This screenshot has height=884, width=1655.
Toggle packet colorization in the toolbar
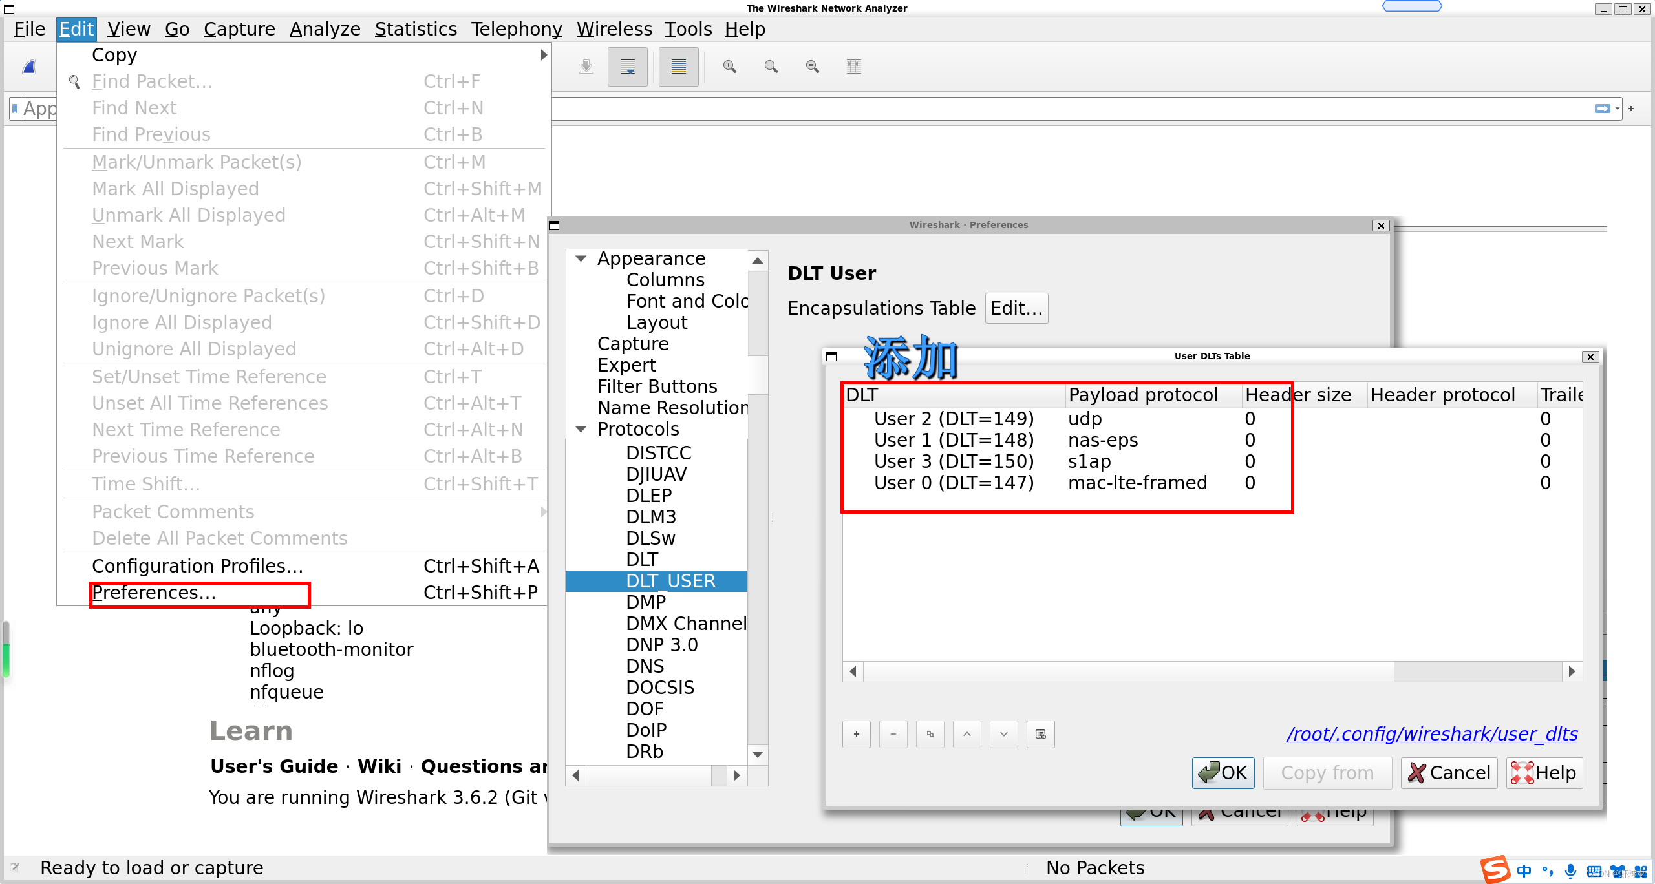(678, 67)
